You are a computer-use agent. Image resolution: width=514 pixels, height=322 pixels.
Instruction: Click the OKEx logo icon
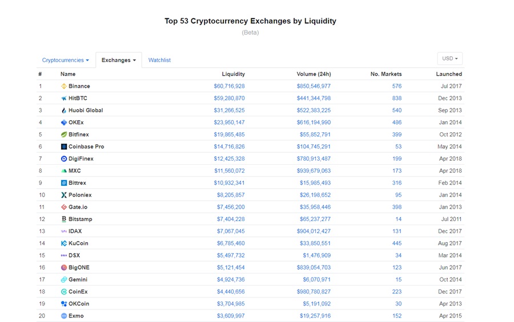tap(64, 123)
